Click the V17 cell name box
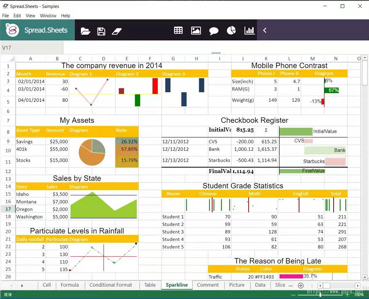The image size is (369, 299). 32,48
